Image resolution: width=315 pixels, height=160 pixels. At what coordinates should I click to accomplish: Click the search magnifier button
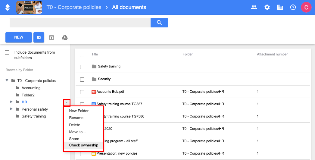point(159,23)
